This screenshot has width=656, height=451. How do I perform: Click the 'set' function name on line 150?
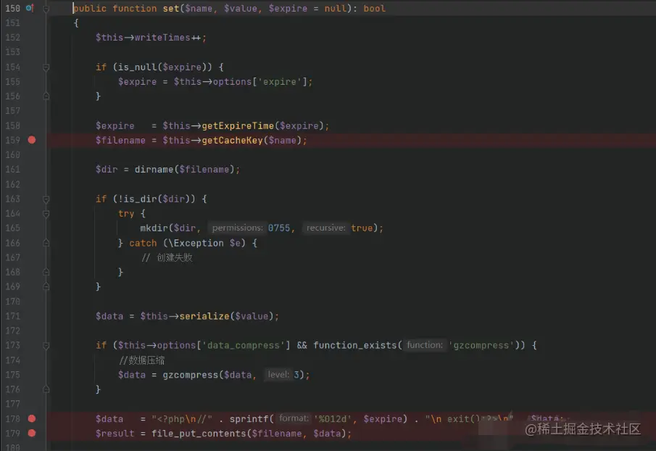170,9
